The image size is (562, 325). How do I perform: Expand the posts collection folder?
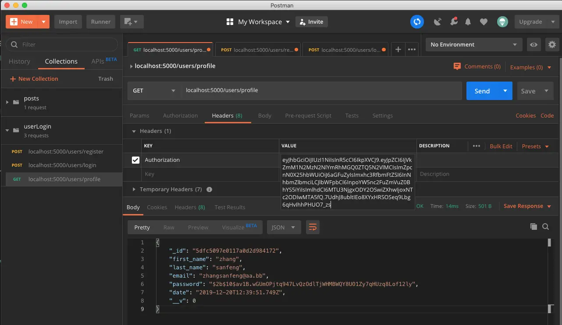click(x=7, y=102)
